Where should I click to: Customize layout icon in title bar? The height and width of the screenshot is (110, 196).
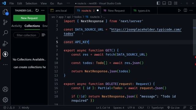pyautogui.click(x=175, y=3)
